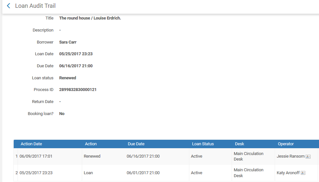Select the Loan action cell in row 2

coord(88,173)
